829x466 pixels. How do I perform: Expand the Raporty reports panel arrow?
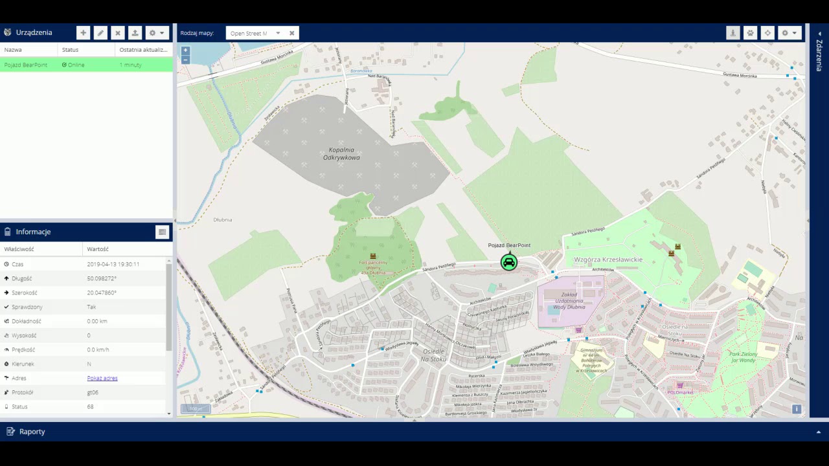[x=819, y=432]
